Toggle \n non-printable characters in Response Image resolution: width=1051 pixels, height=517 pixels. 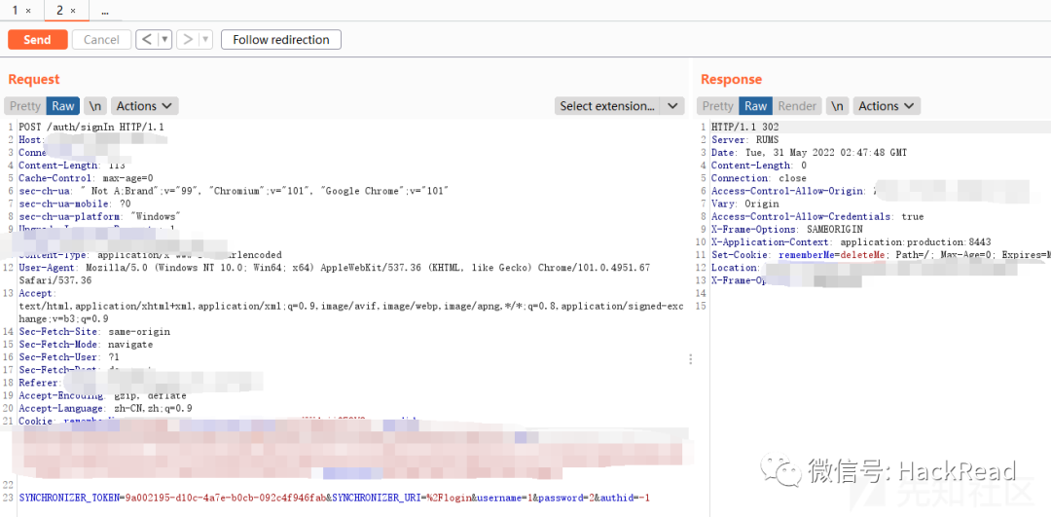(x=837, y=106)
